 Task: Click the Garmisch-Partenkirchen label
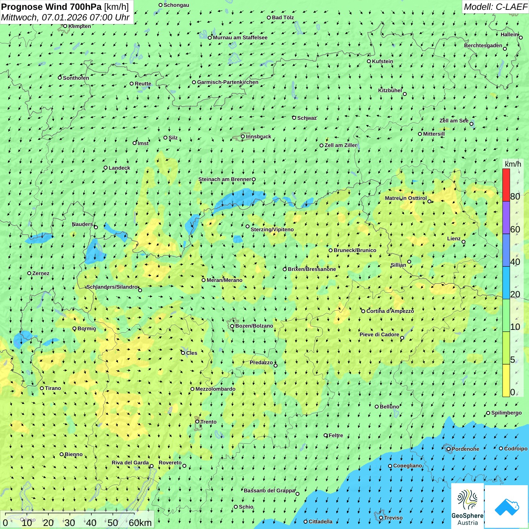(228, 82)
